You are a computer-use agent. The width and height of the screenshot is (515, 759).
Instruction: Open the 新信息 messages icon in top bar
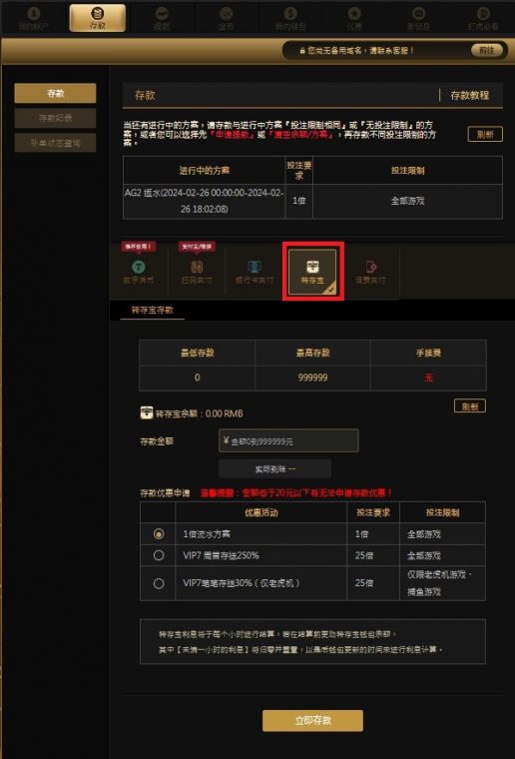point(418,19)
